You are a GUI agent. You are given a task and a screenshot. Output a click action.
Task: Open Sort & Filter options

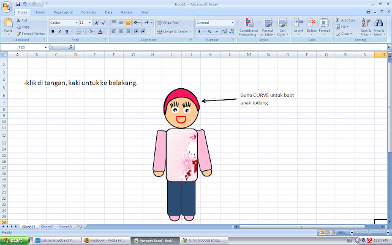pyautogui.click(x=366, y=27)
